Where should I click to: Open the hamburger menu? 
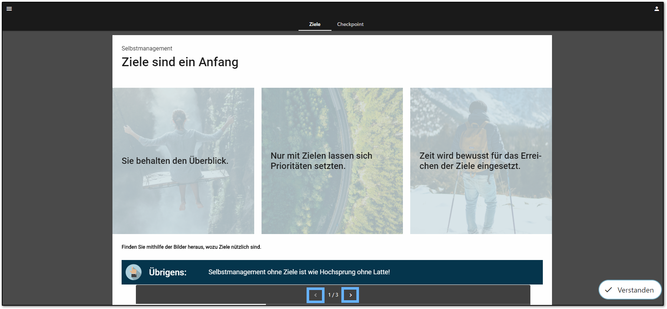tap(9, 9)
